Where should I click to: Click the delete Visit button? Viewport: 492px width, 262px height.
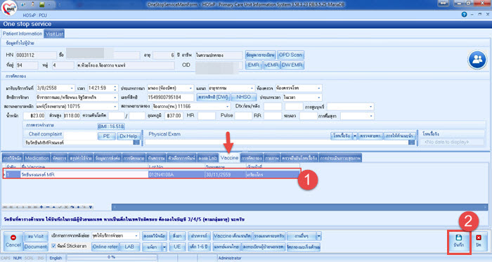coord(35,236)
